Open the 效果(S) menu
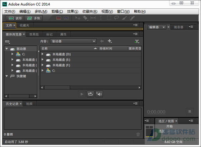Viewport: 201px width, 147px height. click(73, 12)
